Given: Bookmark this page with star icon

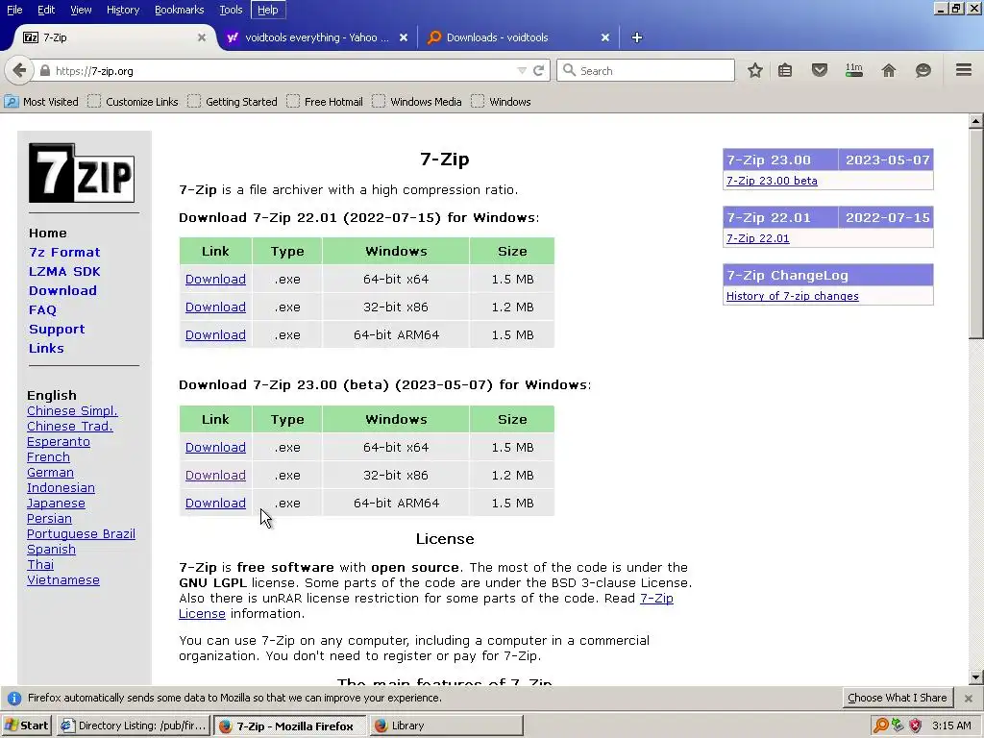Looking at the screenshot, I should pyautogui.click(x=755, y=70).
